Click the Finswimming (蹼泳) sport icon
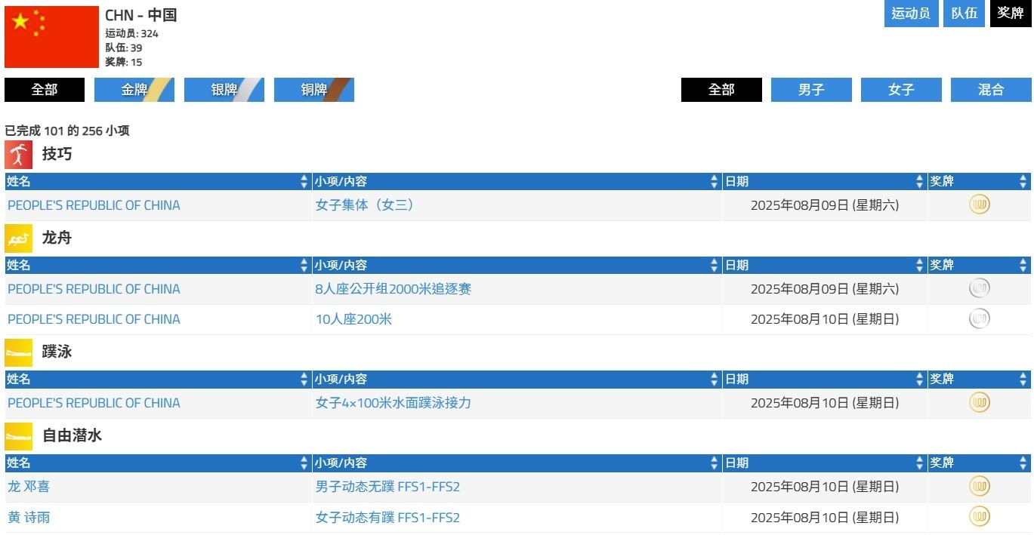This screenshot has height=535, width=1034. [18, 352]
